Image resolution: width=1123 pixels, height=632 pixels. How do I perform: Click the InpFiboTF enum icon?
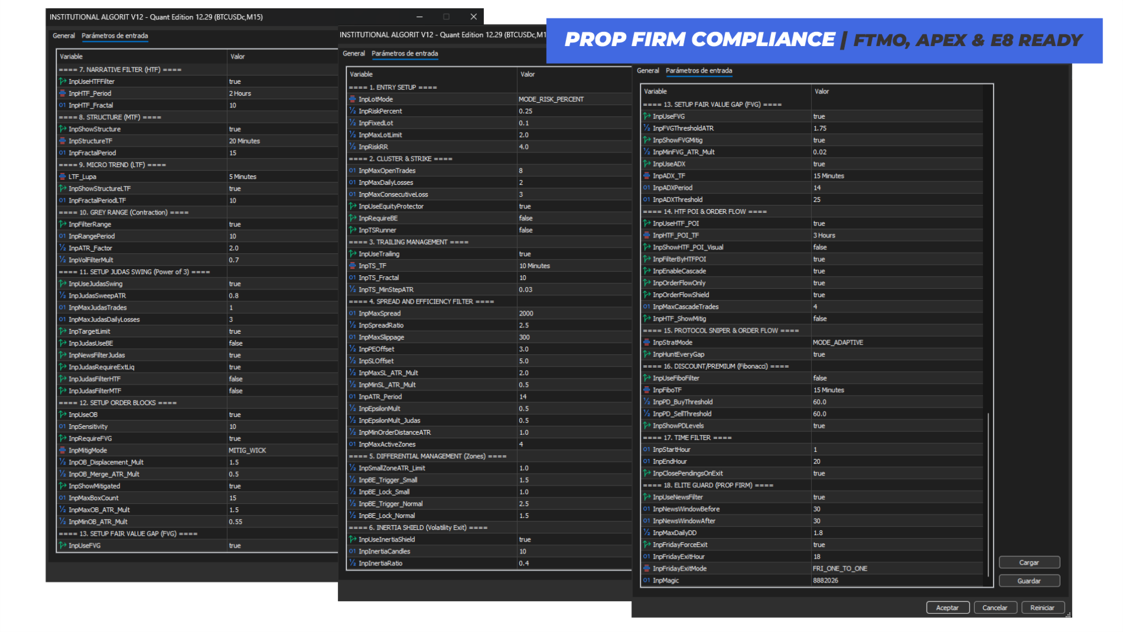pos(646,390)
